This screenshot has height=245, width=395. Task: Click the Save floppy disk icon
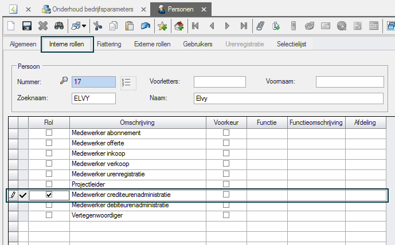[x=26, y=26]
